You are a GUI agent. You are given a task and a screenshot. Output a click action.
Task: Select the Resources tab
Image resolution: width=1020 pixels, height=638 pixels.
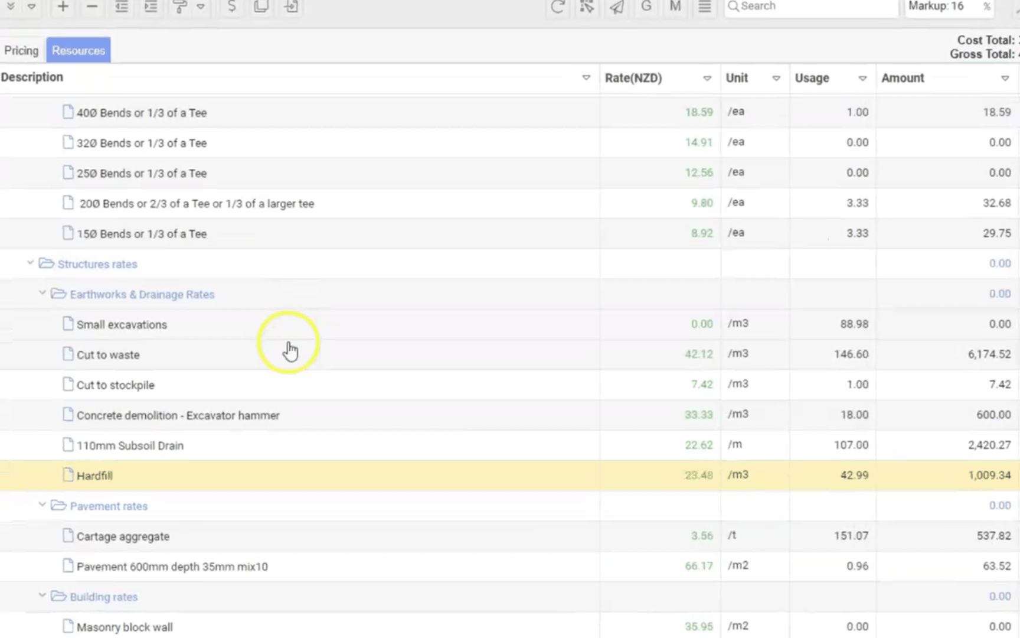79,50
